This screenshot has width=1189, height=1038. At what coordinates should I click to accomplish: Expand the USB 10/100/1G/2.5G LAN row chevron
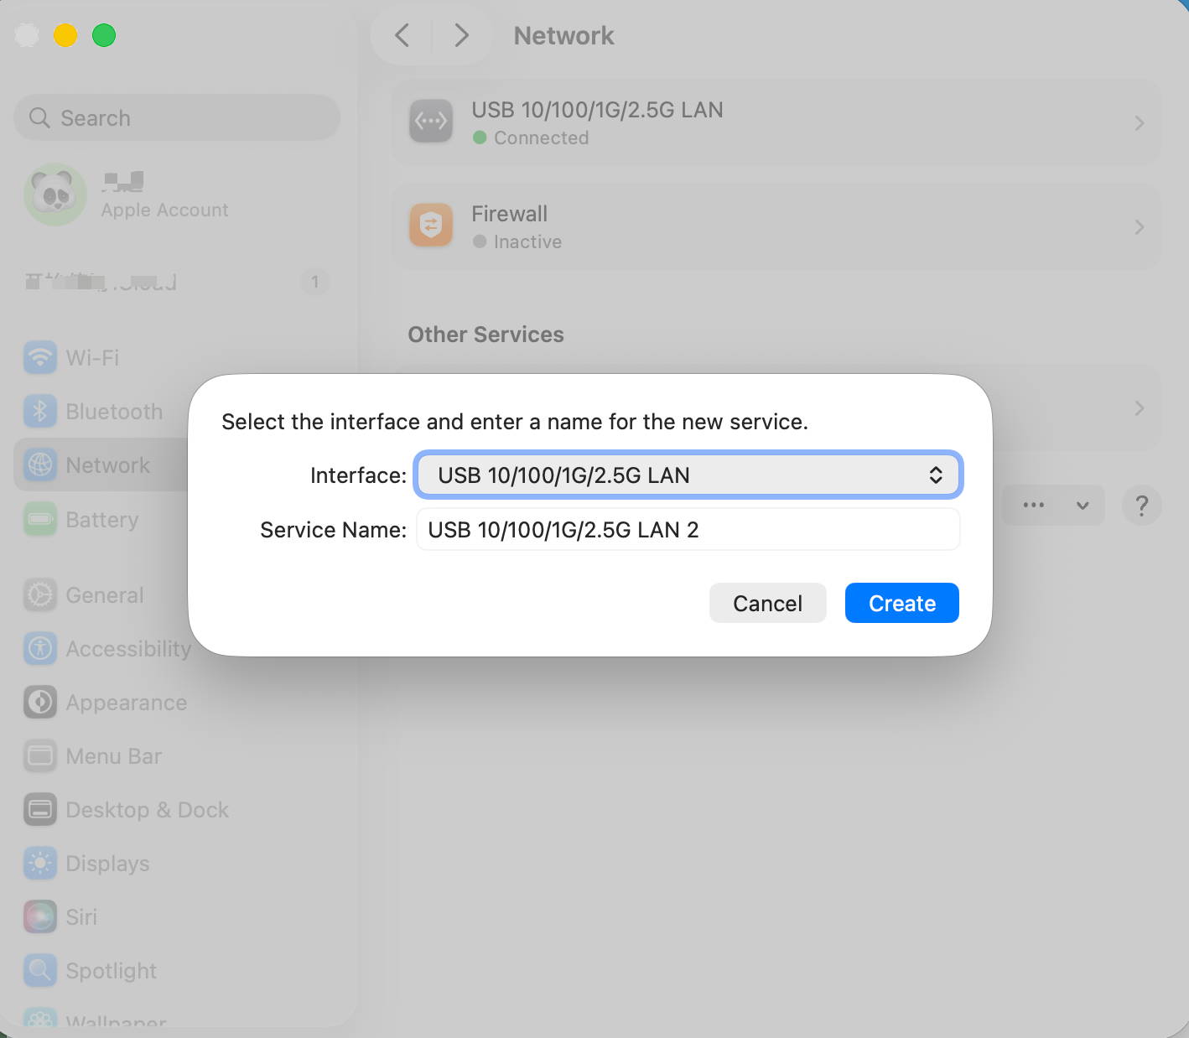coord(1140,123)
